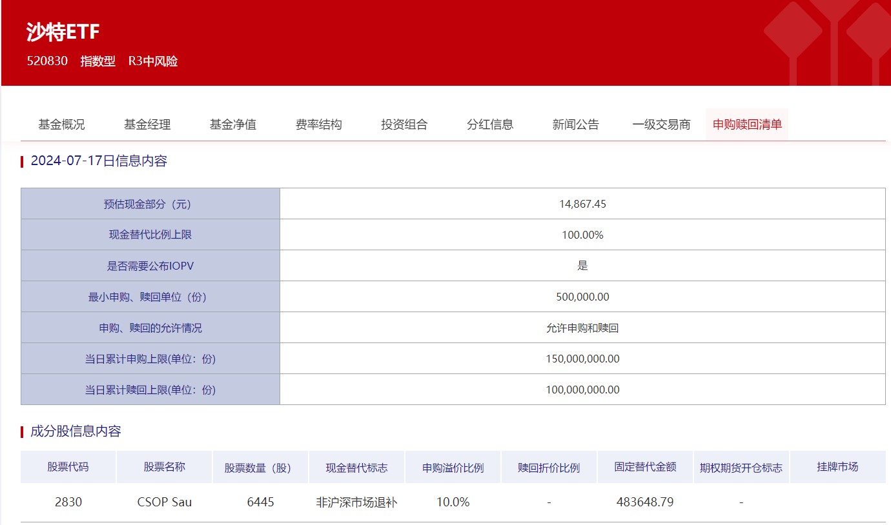The height and width of the screenshot is (525, 891).
Task: Click 当日累计赎回上限 row label
Action: coord(150,390)
